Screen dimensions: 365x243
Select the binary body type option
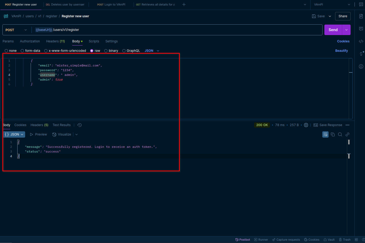[x=106, y=51]
